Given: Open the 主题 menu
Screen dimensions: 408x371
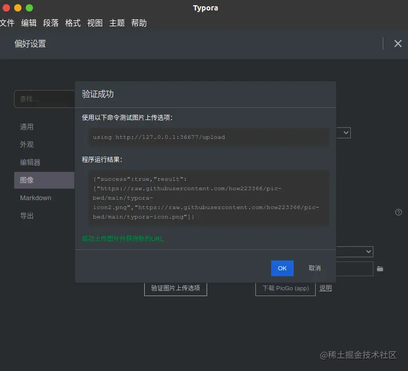Looking at the screenshot, I should 117,23.
